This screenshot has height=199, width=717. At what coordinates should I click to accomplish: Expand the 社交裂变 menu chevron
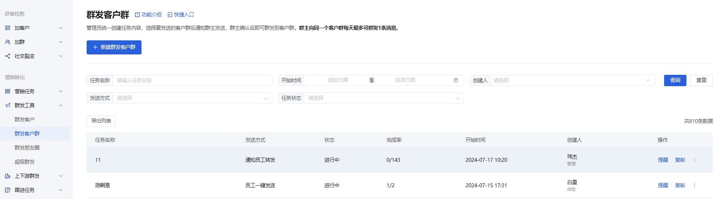click(61, 56)
